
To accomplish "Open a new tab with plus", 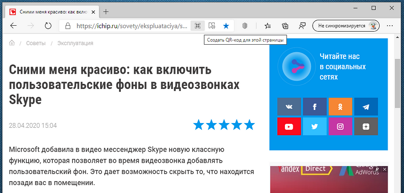I will click(x=106, y=12).
